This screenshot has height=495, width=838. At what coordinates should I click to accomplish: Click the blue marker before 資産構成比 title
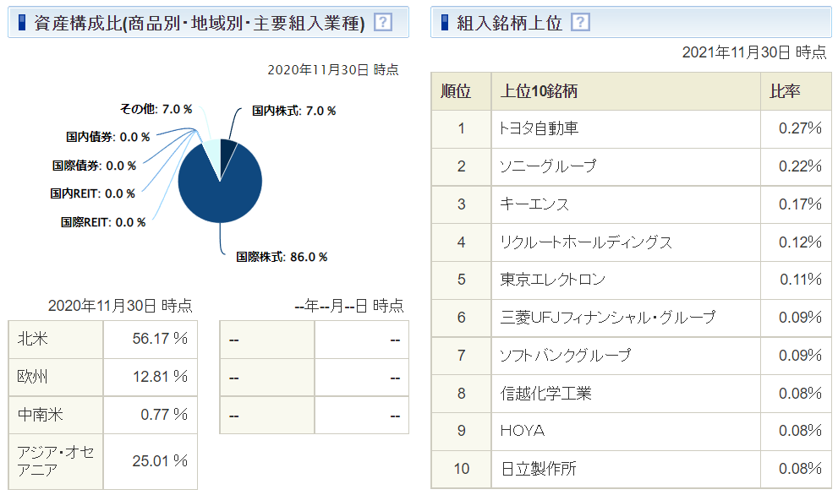coord(22,23)
